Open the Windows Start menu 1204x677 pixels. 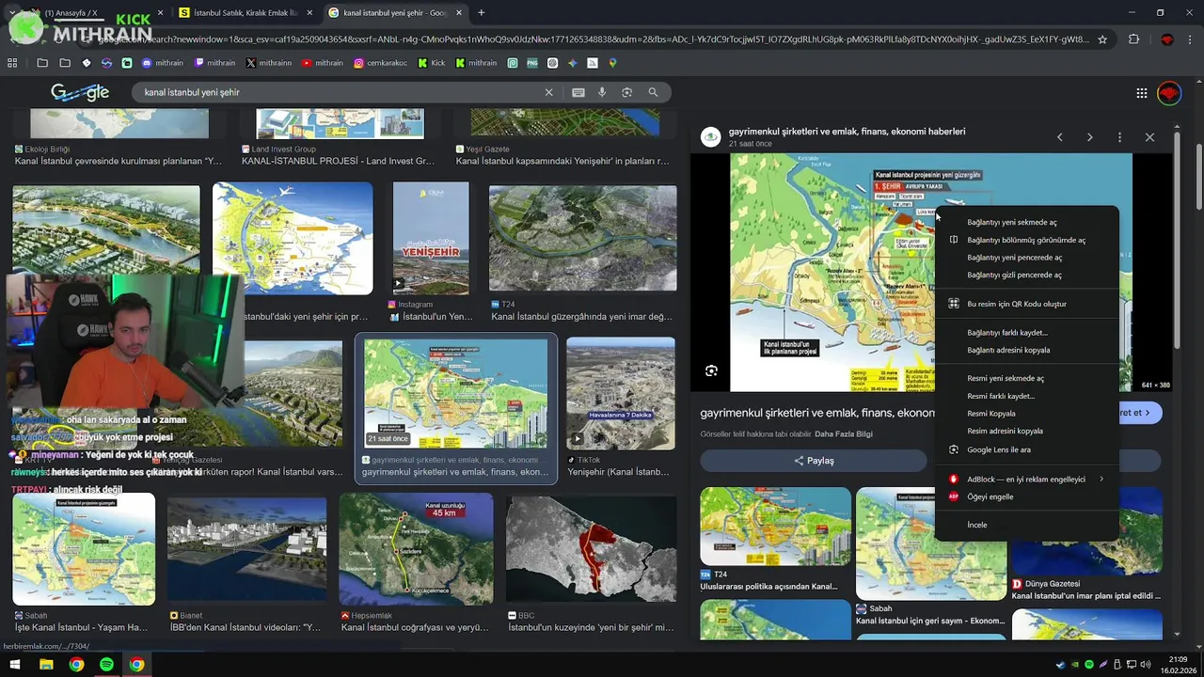[15, 665]
